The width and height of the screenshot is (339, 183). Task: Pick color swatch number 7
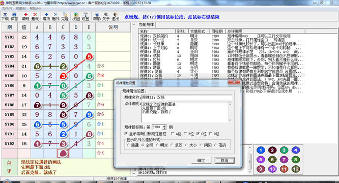[x=284, y=160]
